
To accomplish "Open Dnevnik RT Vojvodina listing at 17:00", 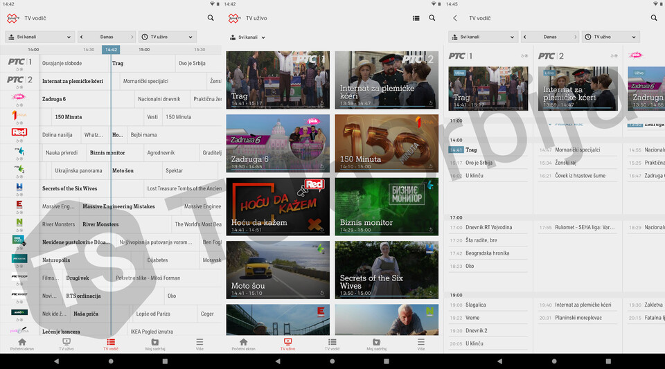I will [x=488, y=227].
